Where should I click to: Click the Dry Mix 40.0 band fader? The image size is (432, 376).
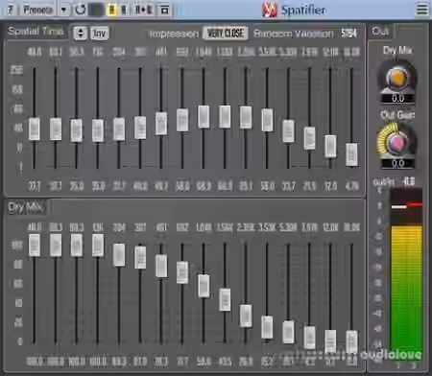tap(35, 245)
